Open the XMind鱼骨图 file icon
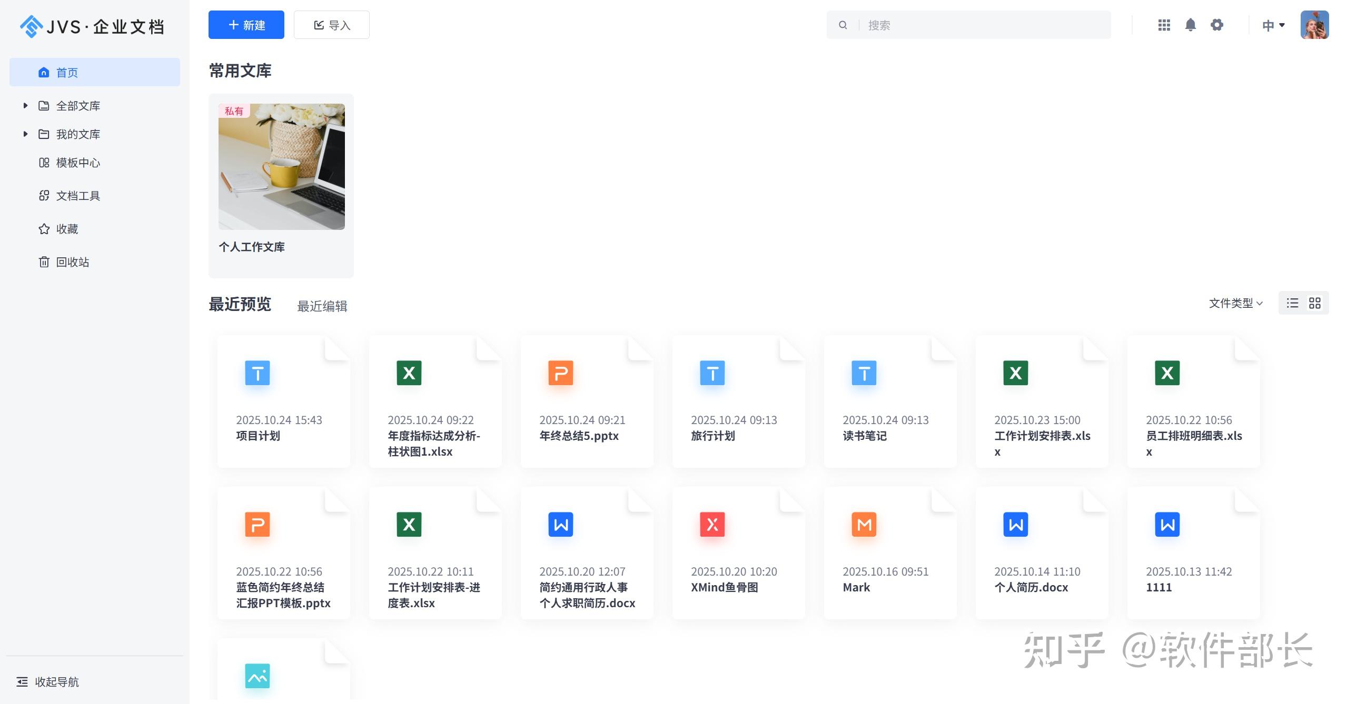 [x=712, y=524]
